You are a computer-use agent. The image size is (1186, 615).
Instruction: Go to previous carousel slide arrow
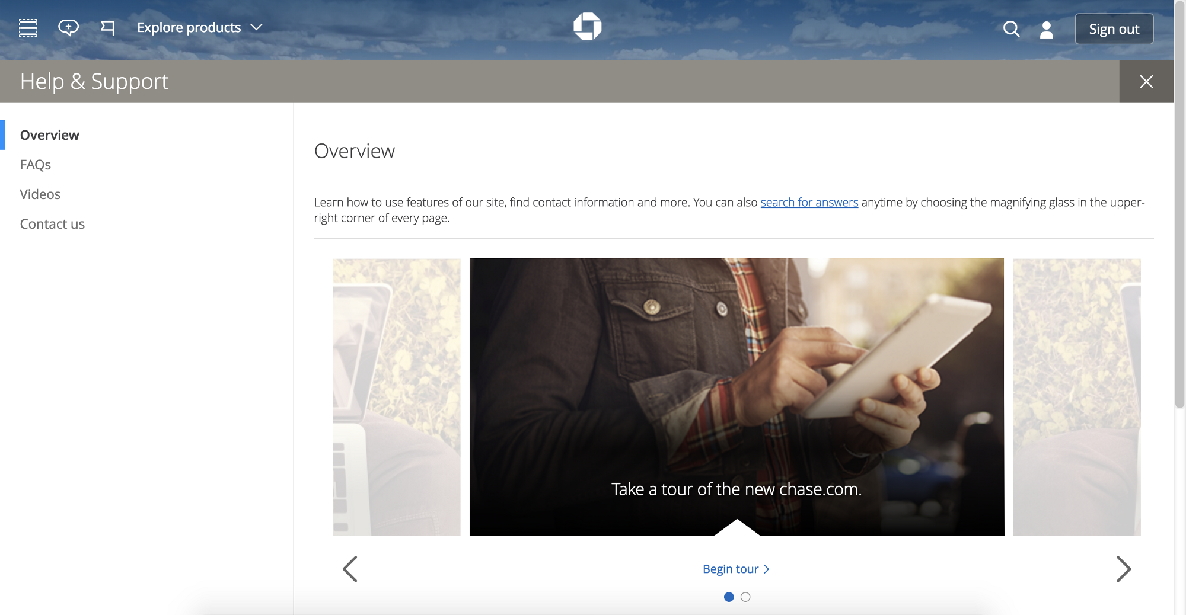pyautogui.click(x=350, y=569)
